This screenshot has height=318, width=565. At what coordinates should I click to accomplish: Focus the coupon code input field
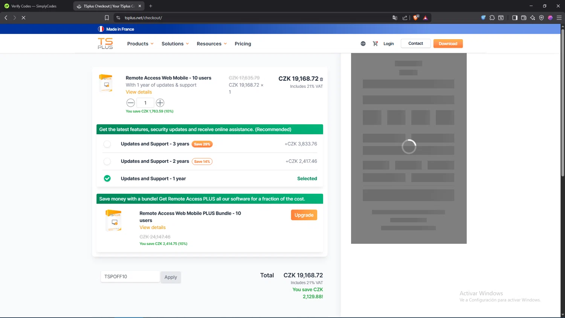point(130,277)
